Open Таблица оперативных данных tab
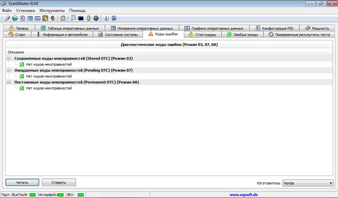 70,28
